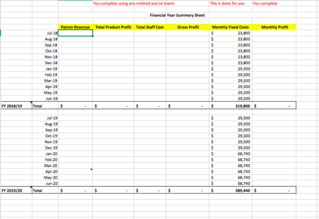Select the Dec-19 row label
Image resolution: width=319 pixels, height=219 pixels.
click(51, 148)
